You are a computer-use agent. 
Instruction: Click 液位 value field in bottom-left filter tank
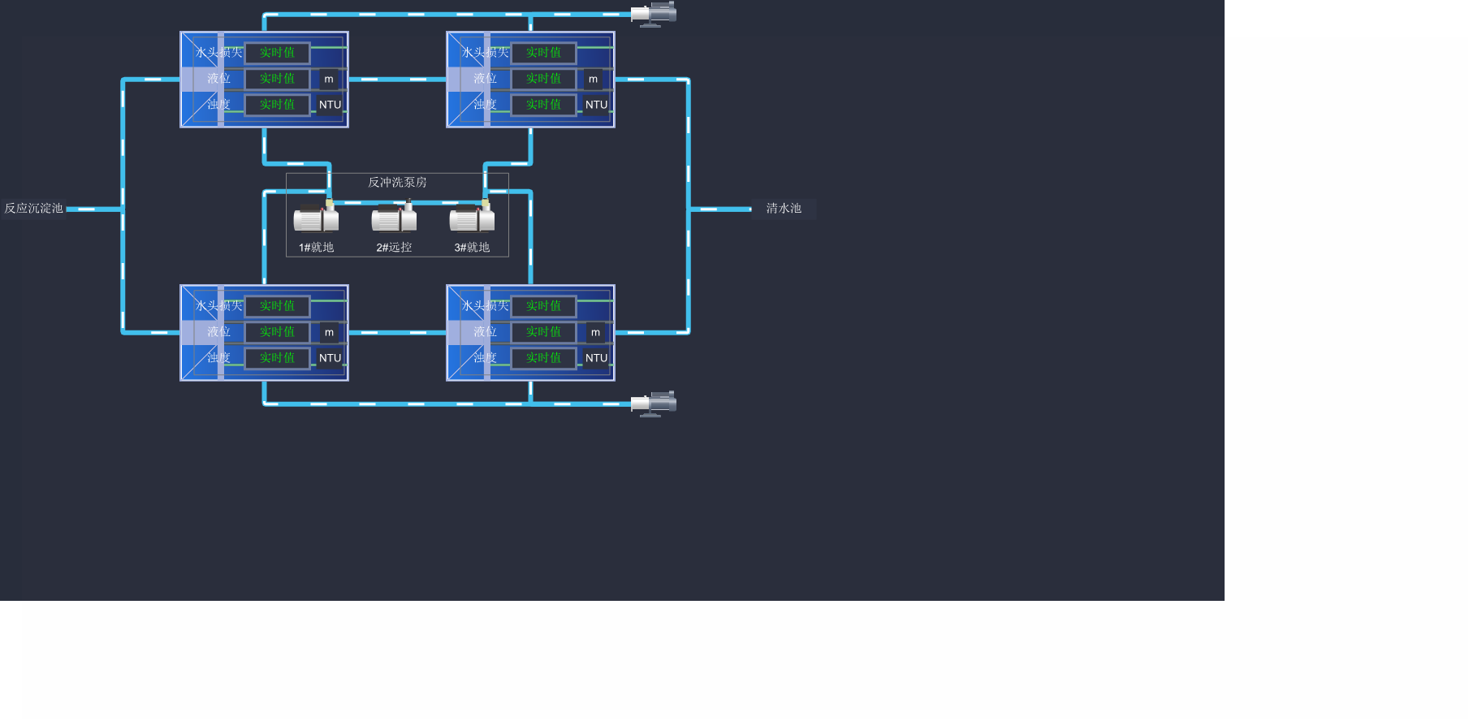[277, 332]
